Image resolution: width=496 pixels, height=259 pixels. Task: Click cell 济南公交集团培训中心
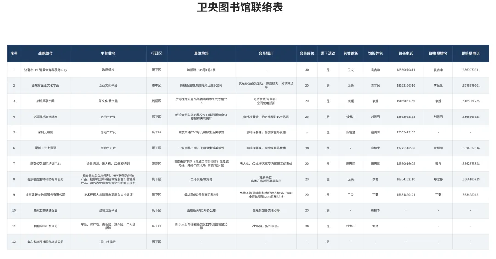(x=45, y=164)
